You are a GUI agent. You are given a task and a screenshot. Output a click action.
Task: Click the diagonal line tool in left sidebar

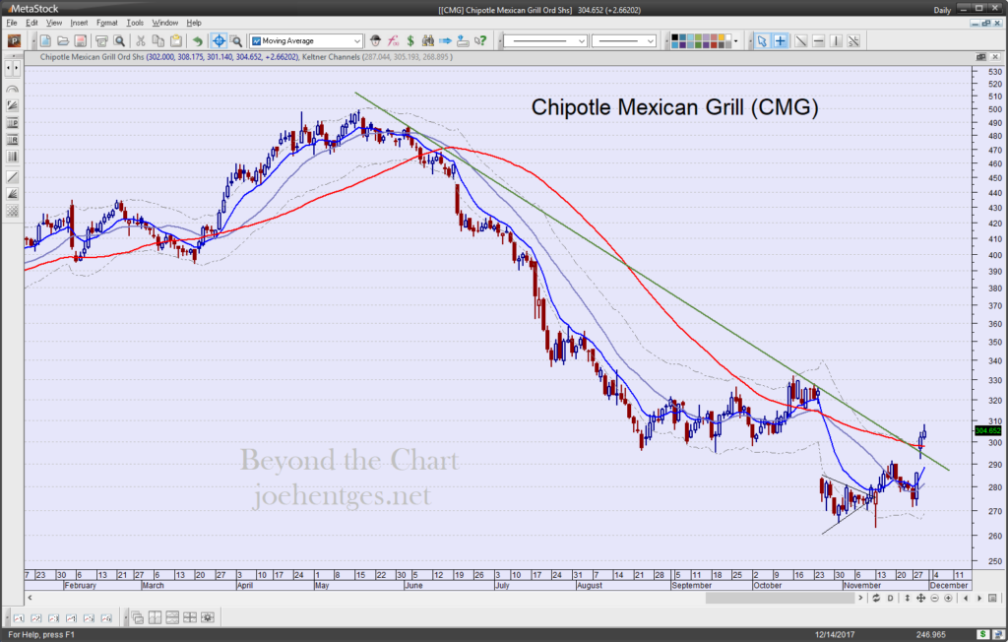tap(12, 176)
